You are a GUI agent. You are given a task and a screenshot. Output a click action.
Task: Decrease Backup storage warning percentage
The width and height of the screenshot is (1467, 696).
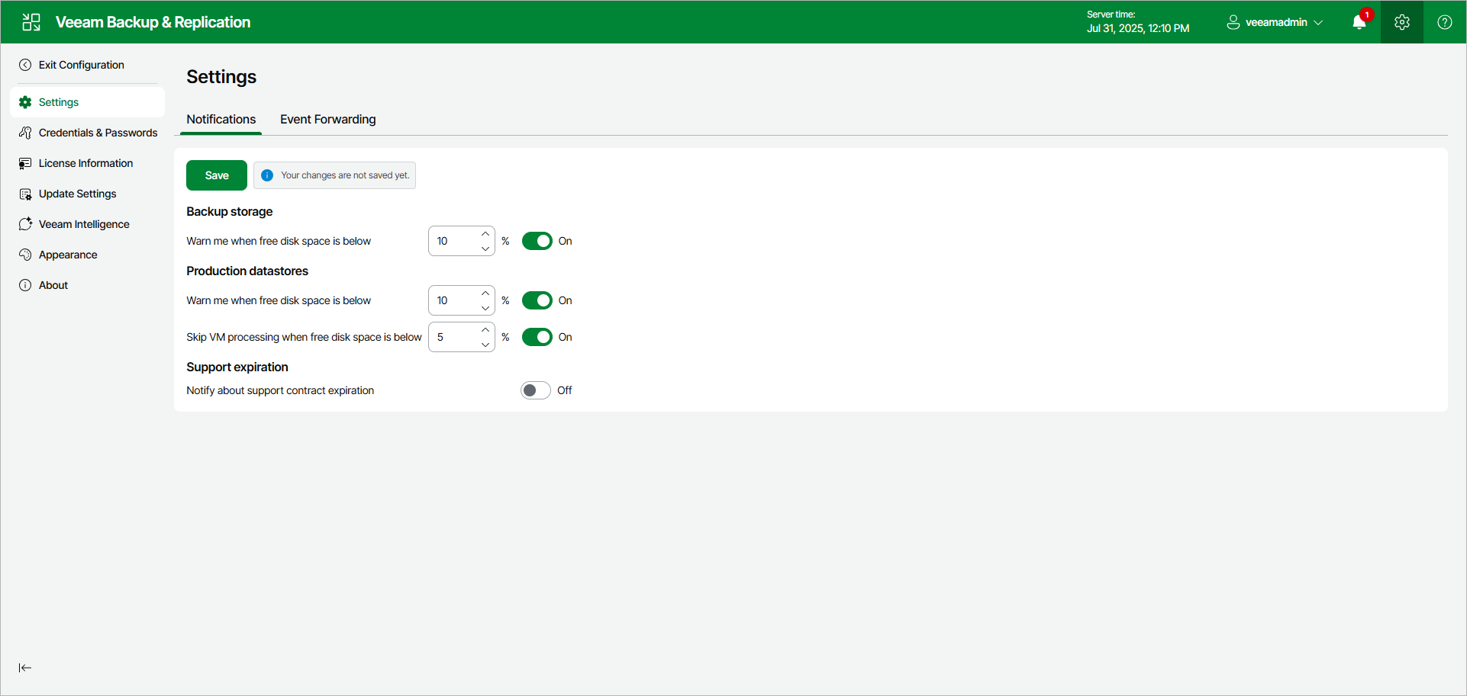485,249
